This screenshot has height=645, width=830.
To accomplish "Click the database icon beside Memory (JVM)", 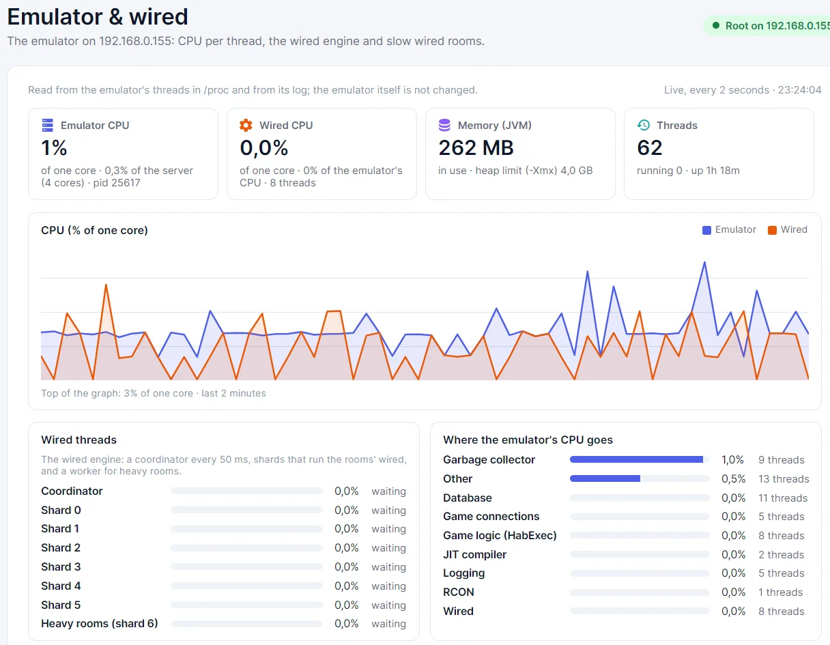I will pyautogui.click(x=444, y=125).
